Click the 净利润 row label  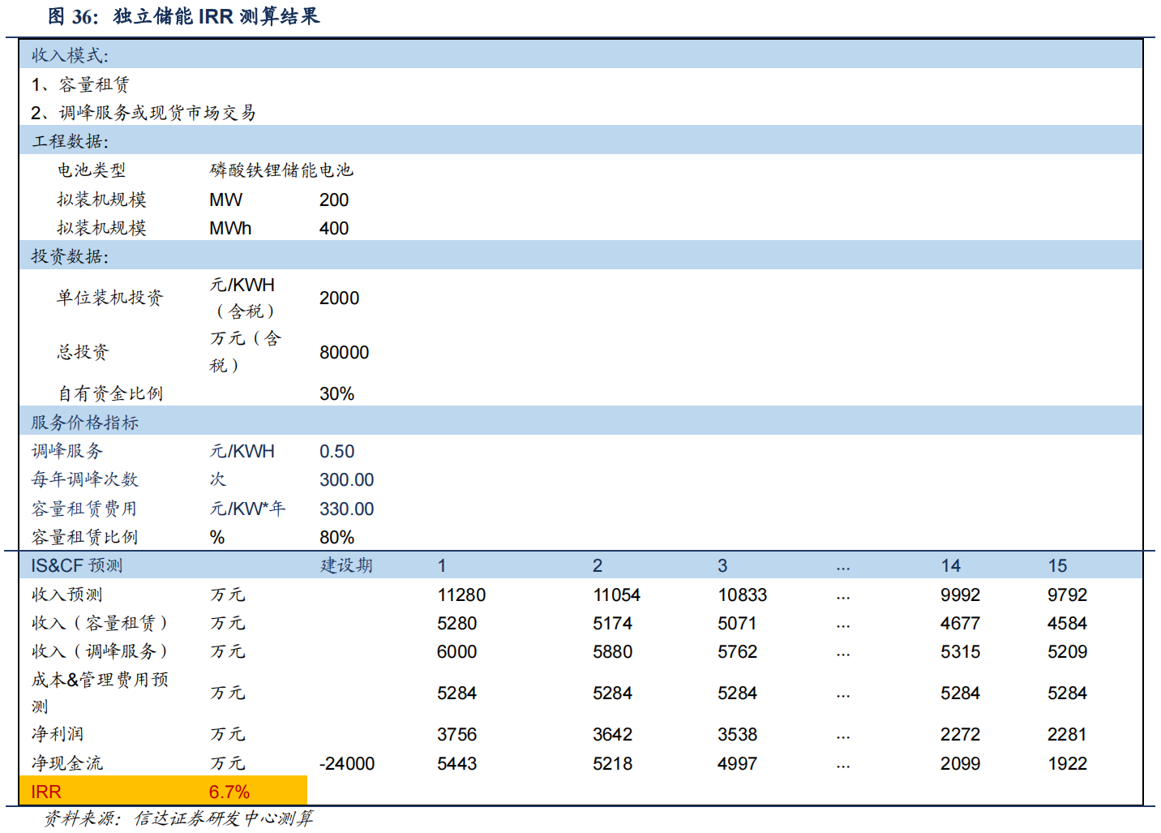(58, 734)
